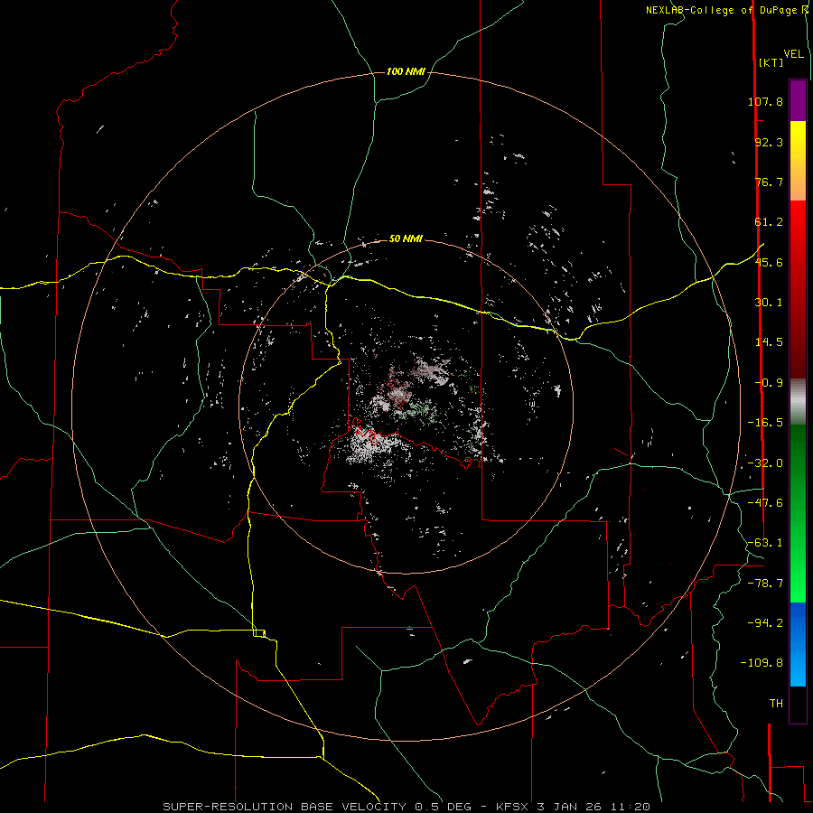Viewport: 813px width, 813px height.
Task: Select the -0.9 scale value
Action: (x=769, y=383)
